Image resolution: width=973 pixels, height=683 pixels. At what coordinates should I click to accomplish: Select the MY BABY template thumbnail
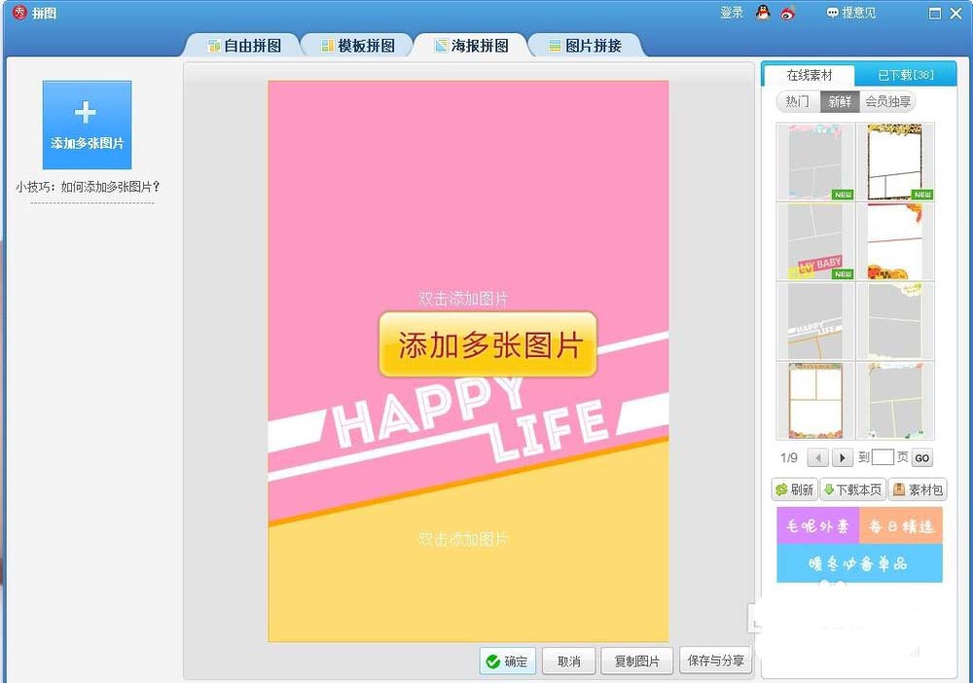(814, 241)
